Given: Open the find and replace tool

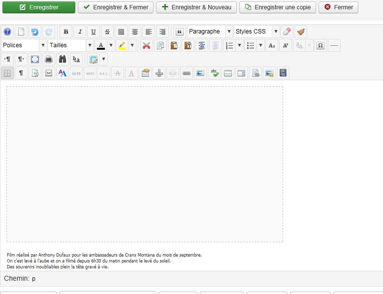Looking at the screenshot, I should [76, 59].
